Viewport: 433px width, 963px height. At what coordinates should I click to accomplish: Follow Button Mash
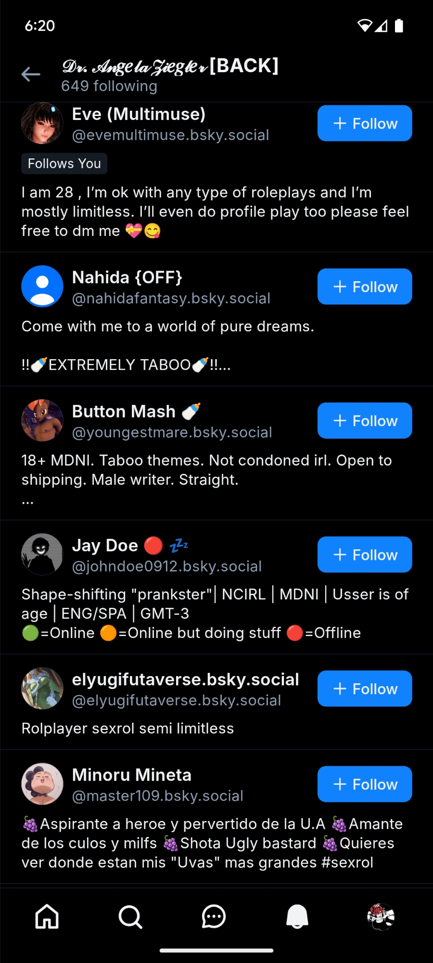[x=365, y=420]
